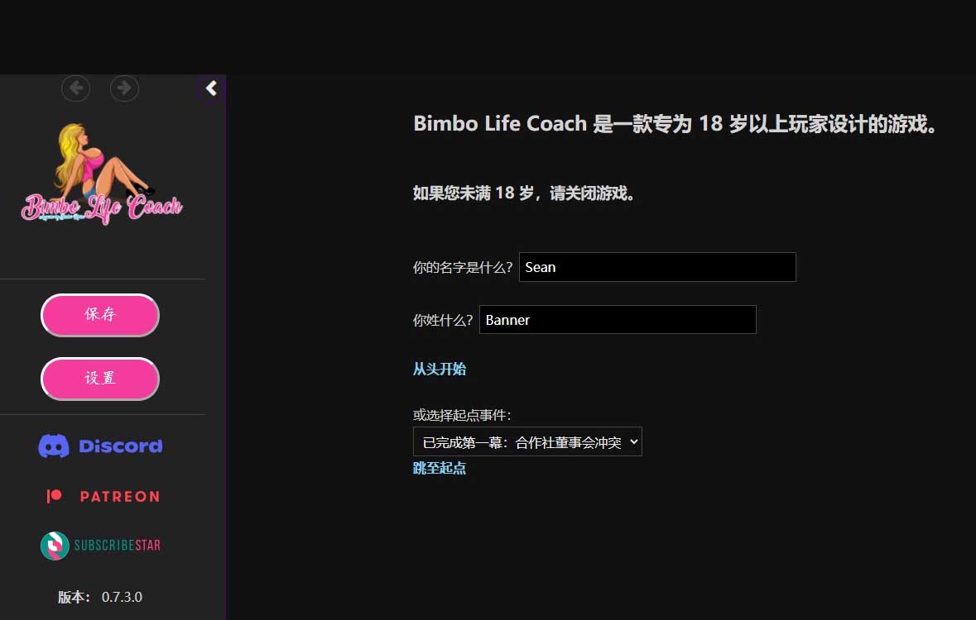The image size is (976, 620).
Task: Click the 设置 button
Action: pyautogui.click(x=99, y=379)
